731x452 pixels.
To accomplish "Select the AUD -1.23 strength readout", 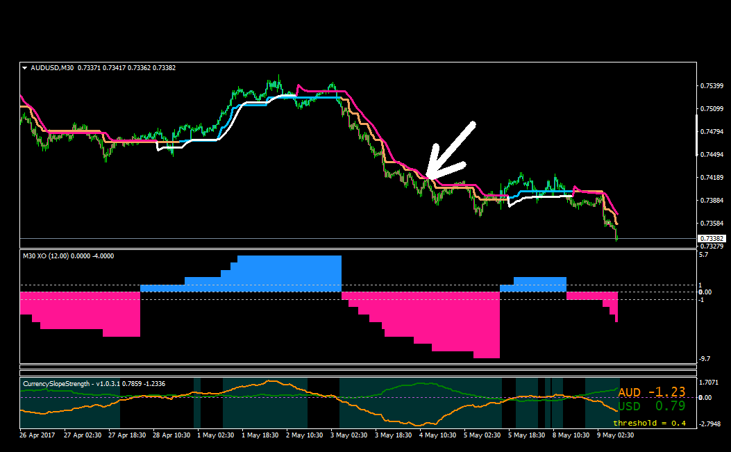I will click(x=652, y=392).
